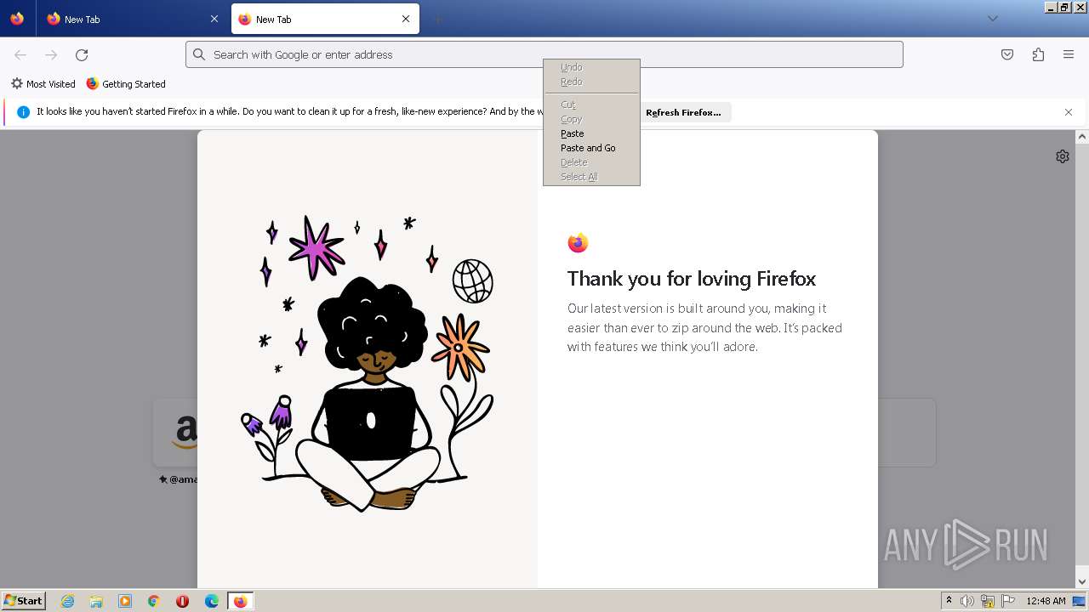Click scrollbar up arrow

[1082, 136]
